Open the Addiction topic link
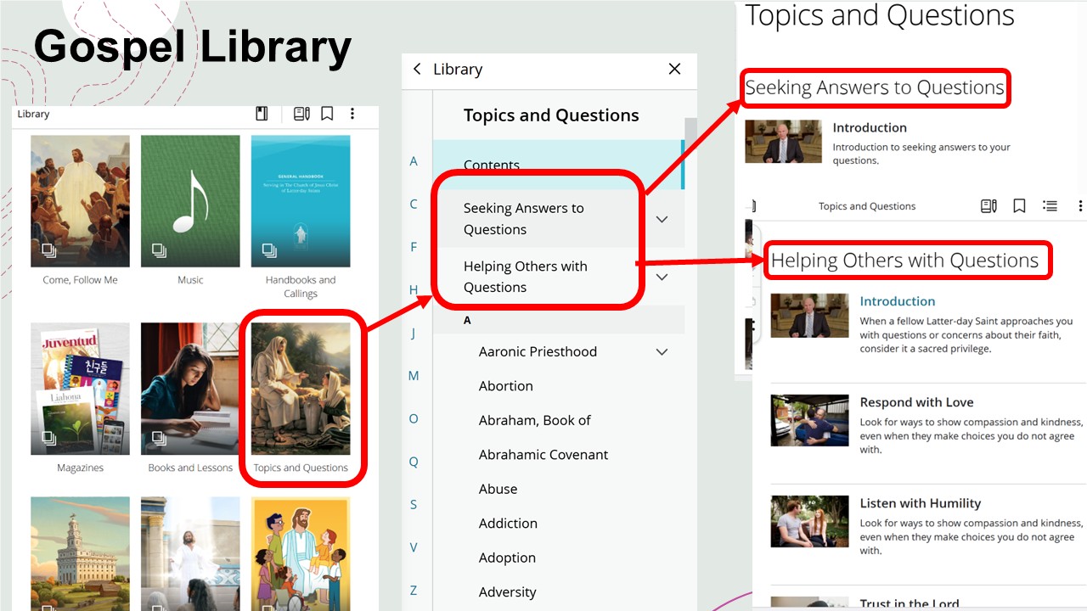1087x611 pixels. pyautogui.click(x=508, y=524)
